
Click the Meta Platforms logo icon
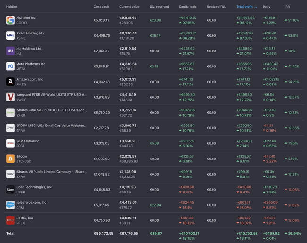[x=10, y=66]
